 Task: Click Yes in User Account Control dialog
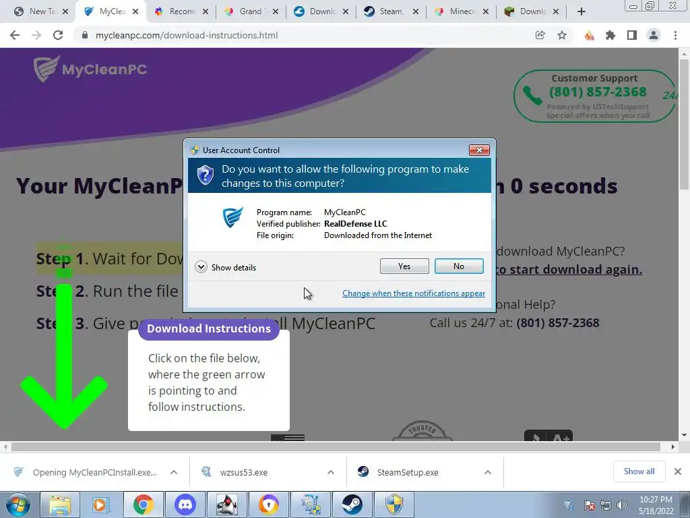(x=404, y=266)
